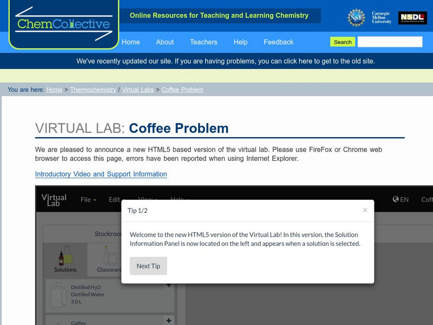Open the Teachers navigation menu
Screen dimensions: 433x325
(203, 42)
